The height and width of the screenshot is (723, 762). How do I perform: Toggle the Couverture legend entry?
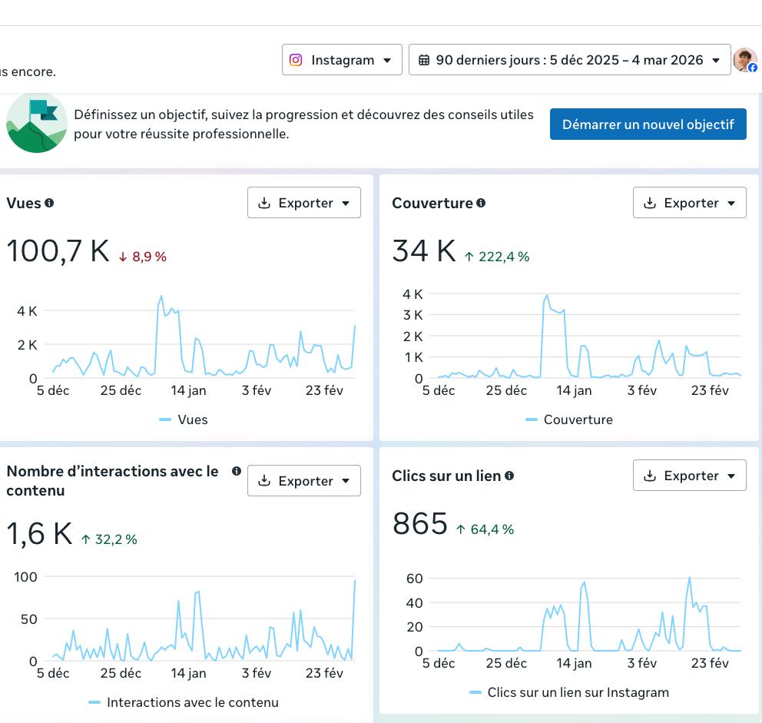[x=570, y=420]
